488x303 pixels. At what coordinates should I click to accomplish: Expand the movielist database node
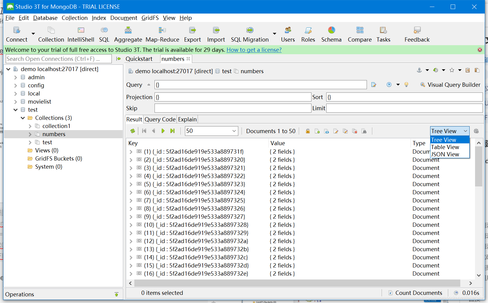point(16,102)
